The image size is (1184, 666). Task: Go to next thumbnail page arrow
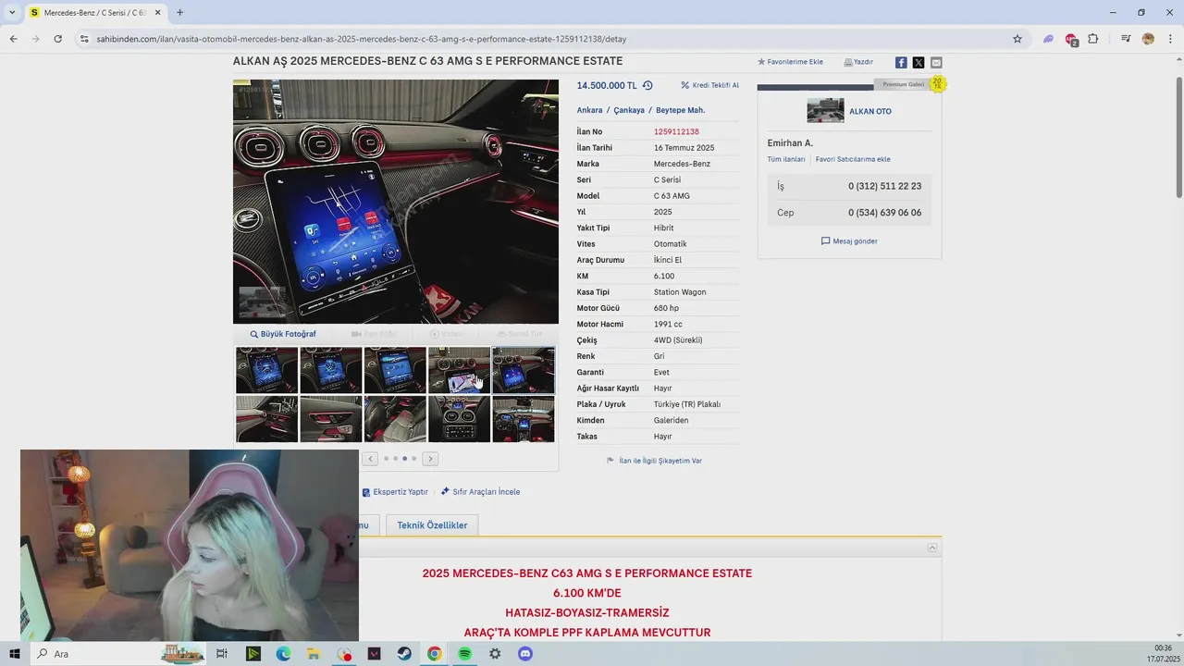click(x=430, y=459)
